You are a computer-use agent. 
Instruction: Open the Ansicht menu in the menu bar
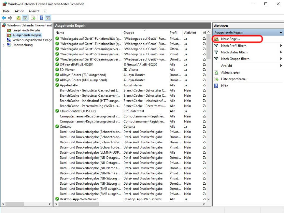click(x=34, y=11)
